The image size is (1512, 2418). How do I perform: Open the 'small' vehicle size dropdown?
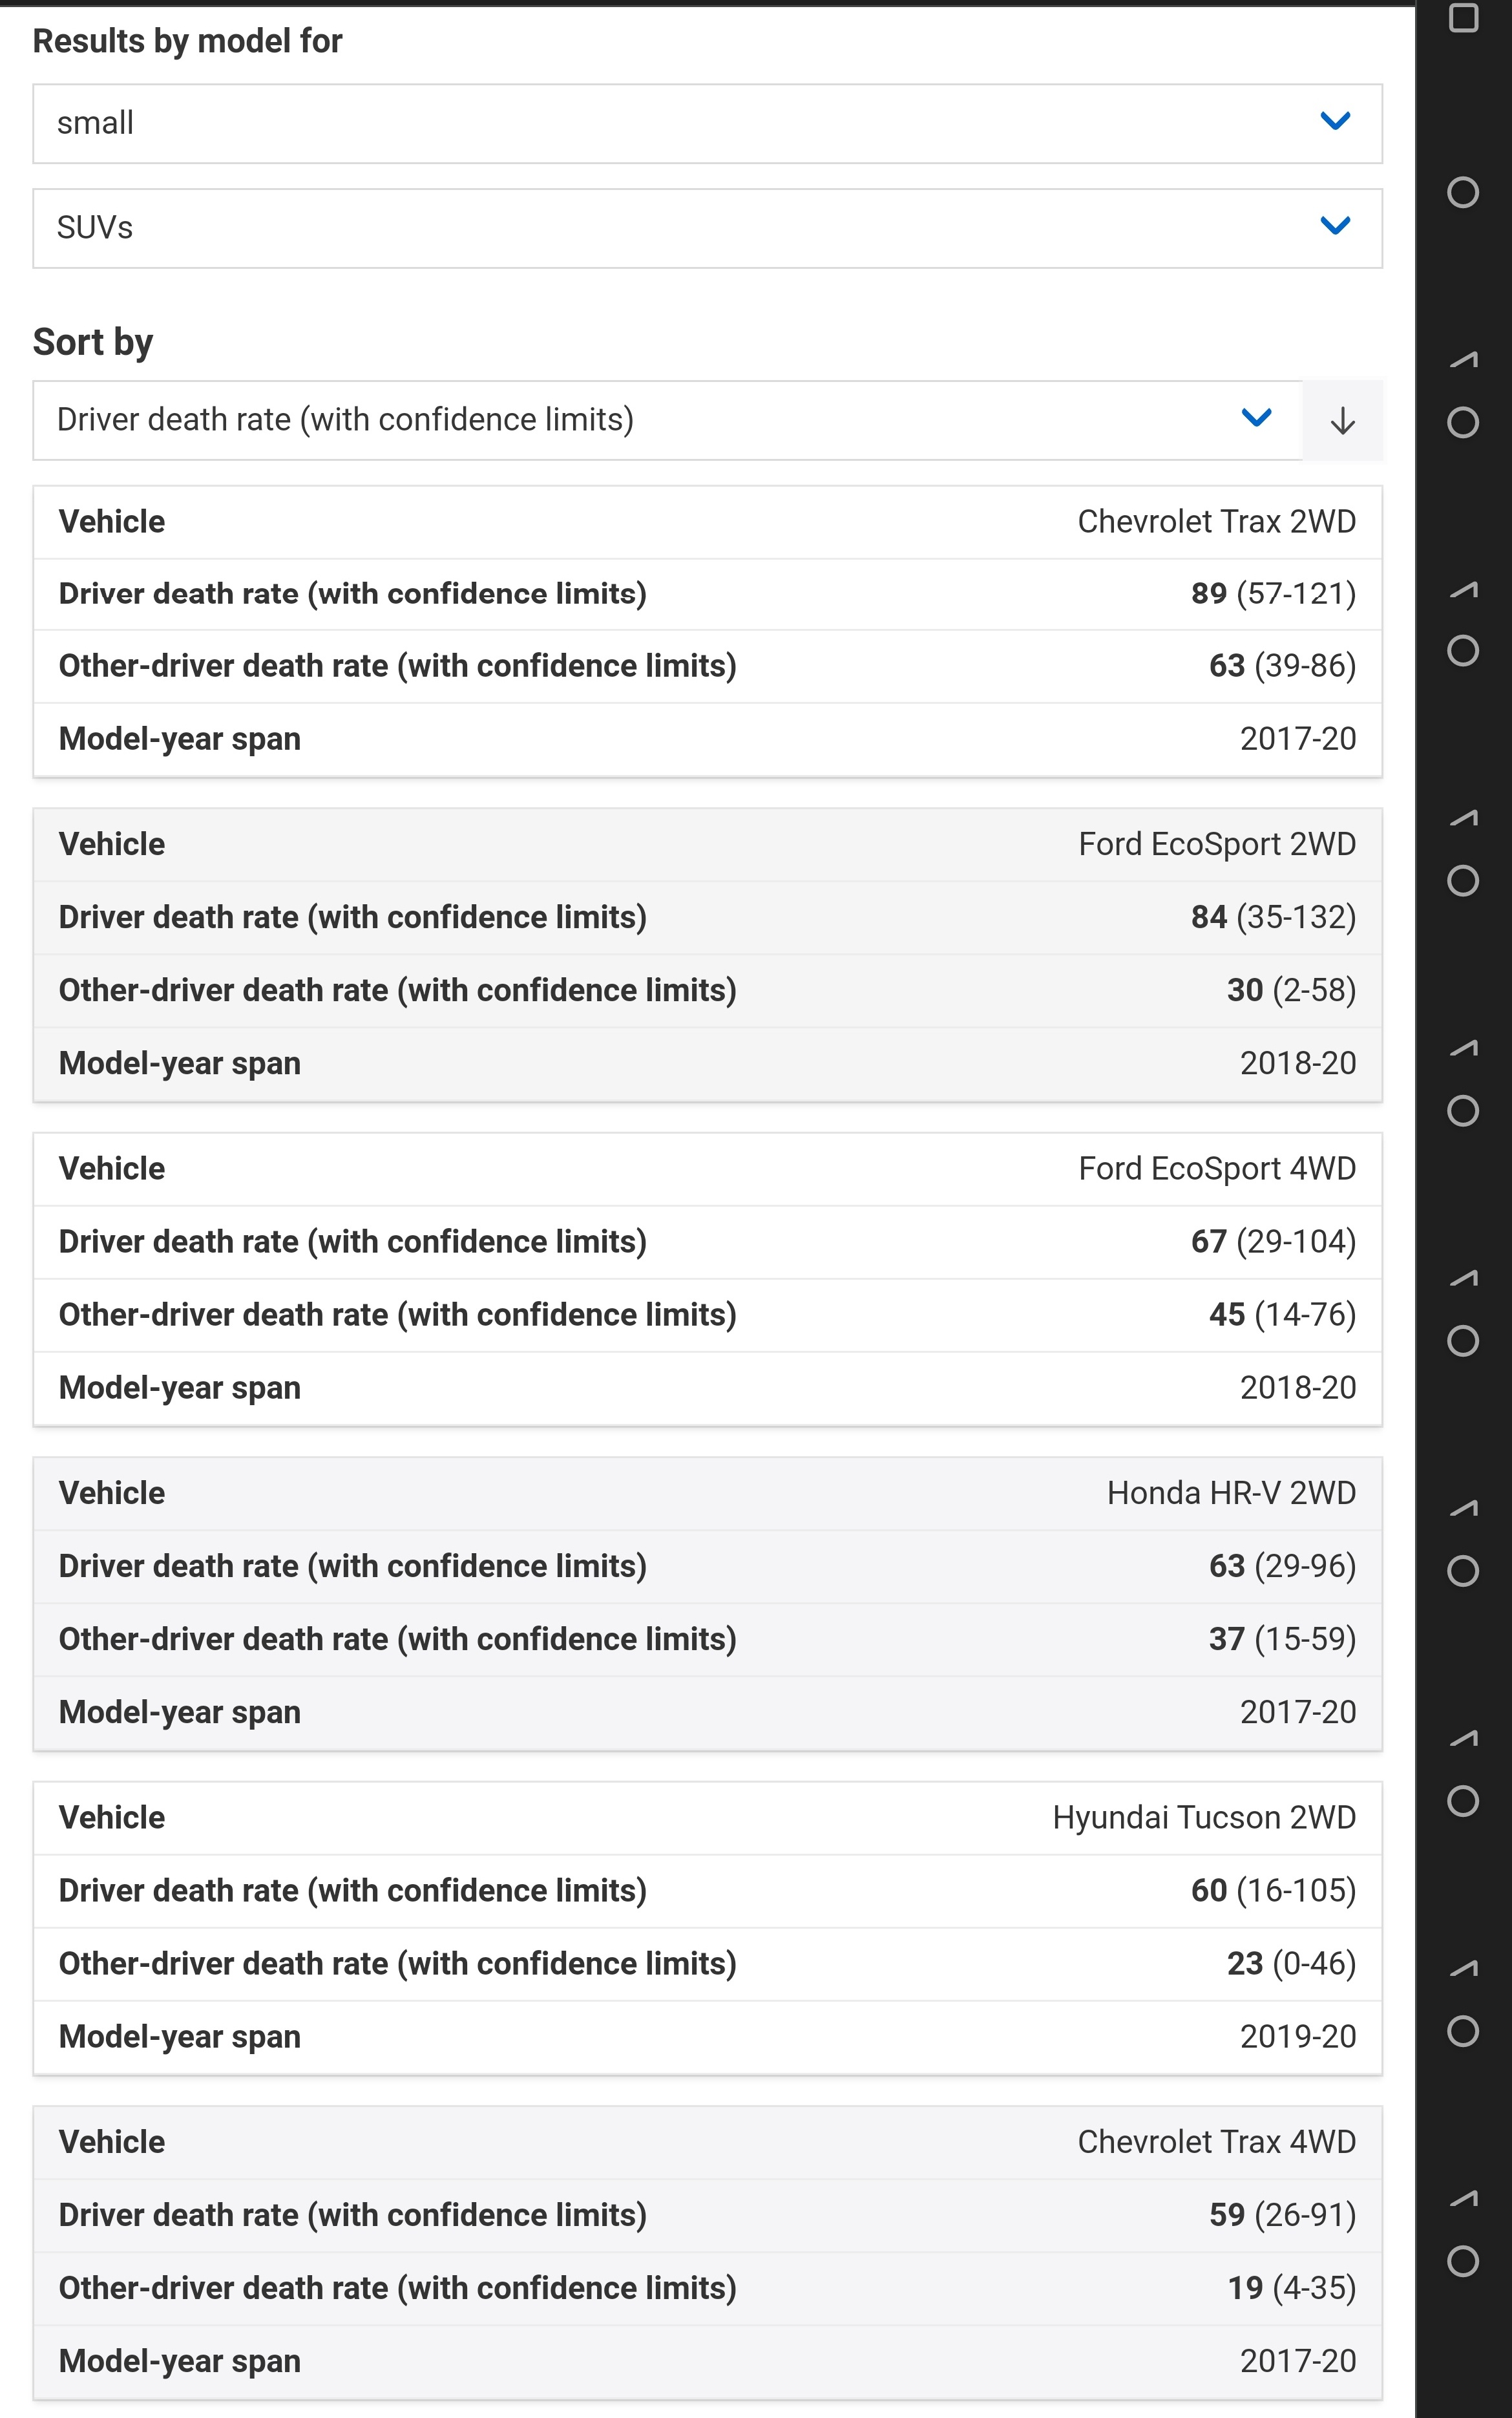click(708, 124)
